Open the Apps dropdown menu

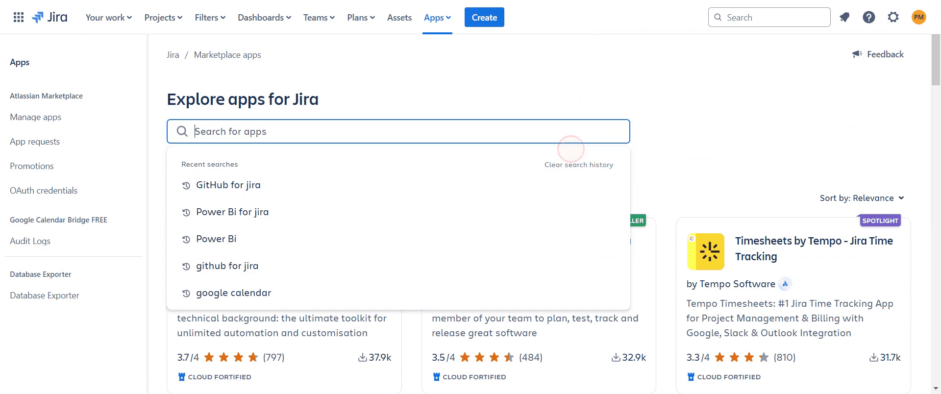(x=437, y=17)
